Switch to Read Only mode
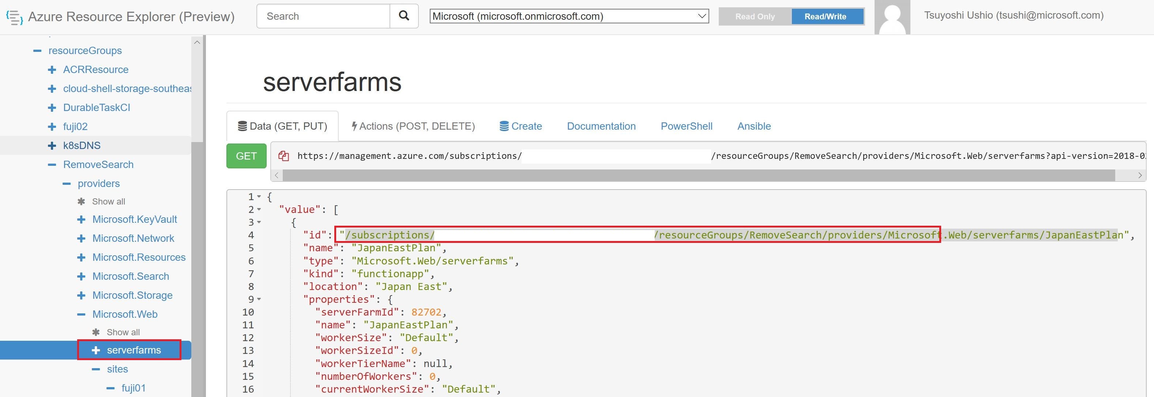This screenshot has height=397, width=1154. (x=755, y=16)
